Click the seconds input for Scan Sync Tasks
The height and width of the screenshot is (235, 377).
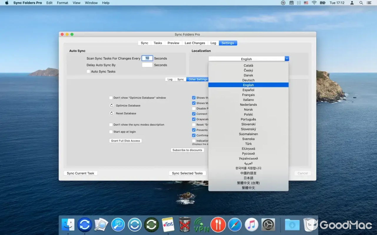click(x=147, y=58)
